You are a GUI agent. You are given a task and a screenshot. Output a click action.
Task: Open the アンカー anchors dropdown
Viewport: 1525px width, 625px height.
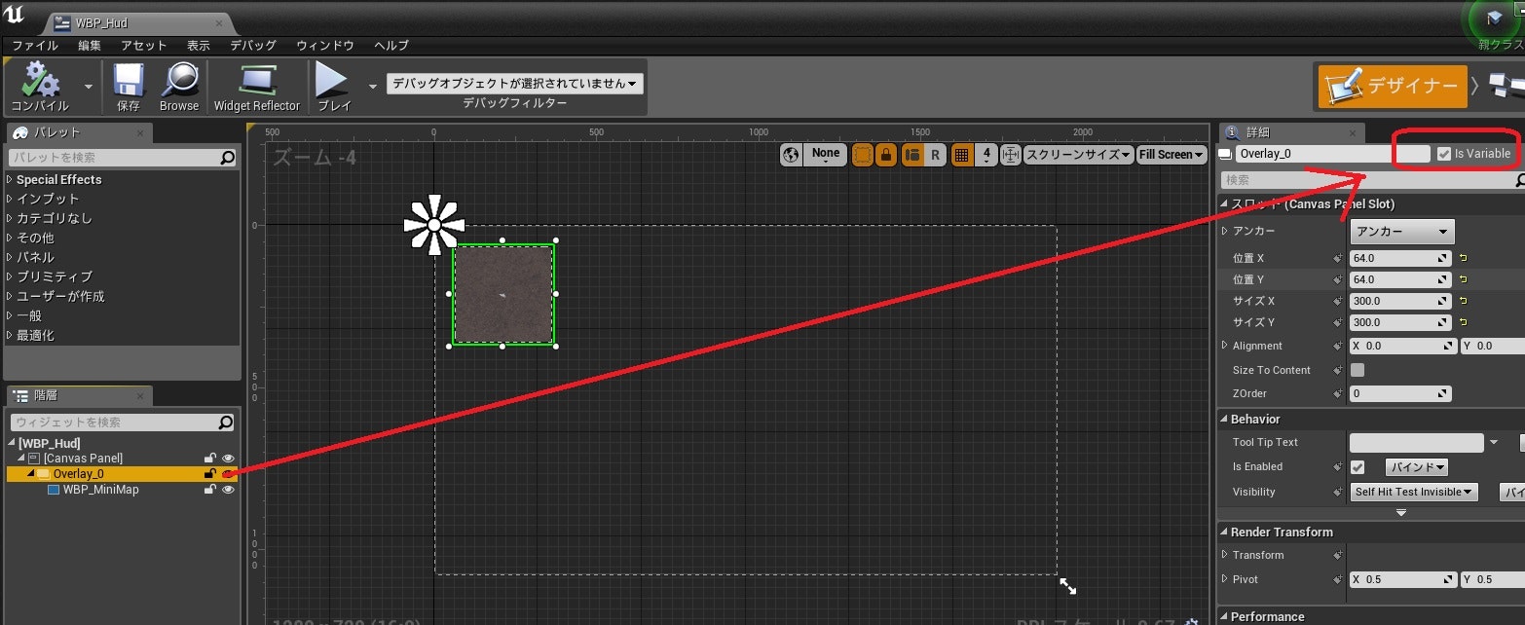1402,232
